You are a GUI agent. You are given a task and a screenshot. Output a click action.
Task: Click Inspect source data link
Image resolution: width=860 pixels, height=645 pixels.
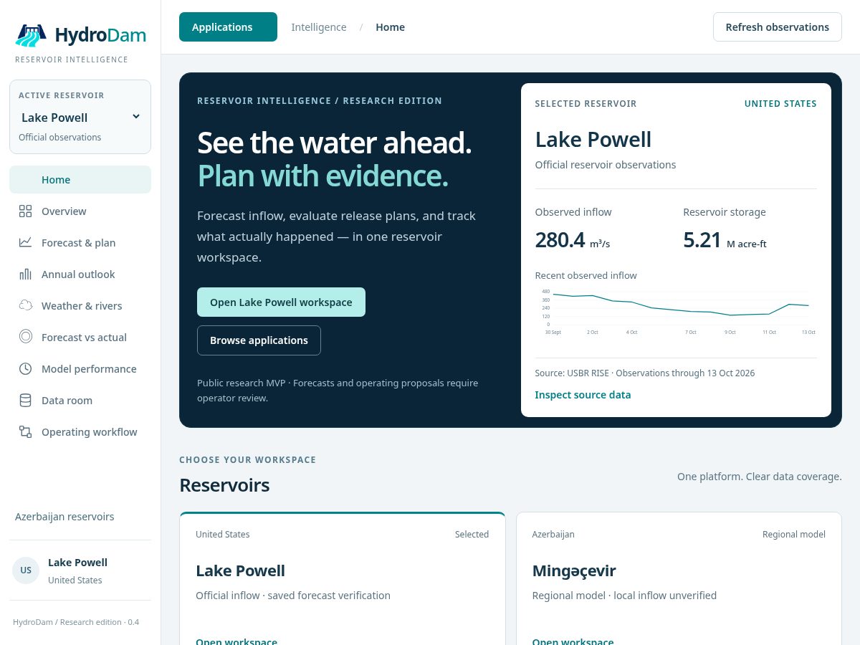[x=583, y=395]
